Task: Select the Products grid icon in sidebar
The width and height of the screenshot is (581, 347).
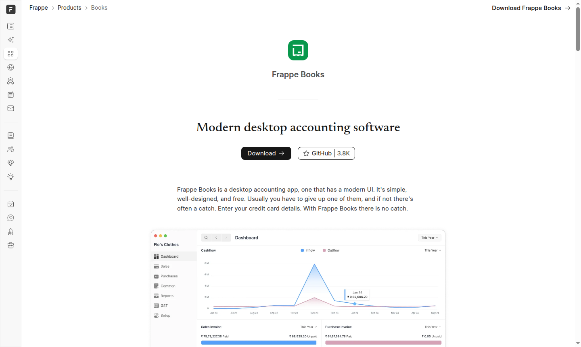Action: 10,54
